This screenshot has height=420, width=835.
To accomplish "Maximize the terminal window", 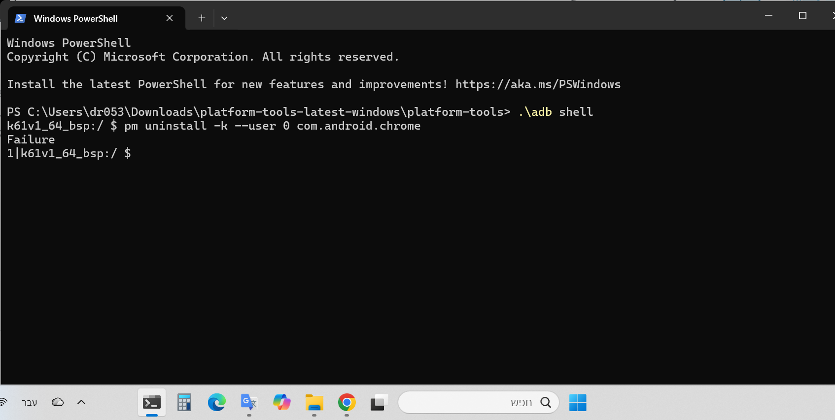I will click(802, 16).
